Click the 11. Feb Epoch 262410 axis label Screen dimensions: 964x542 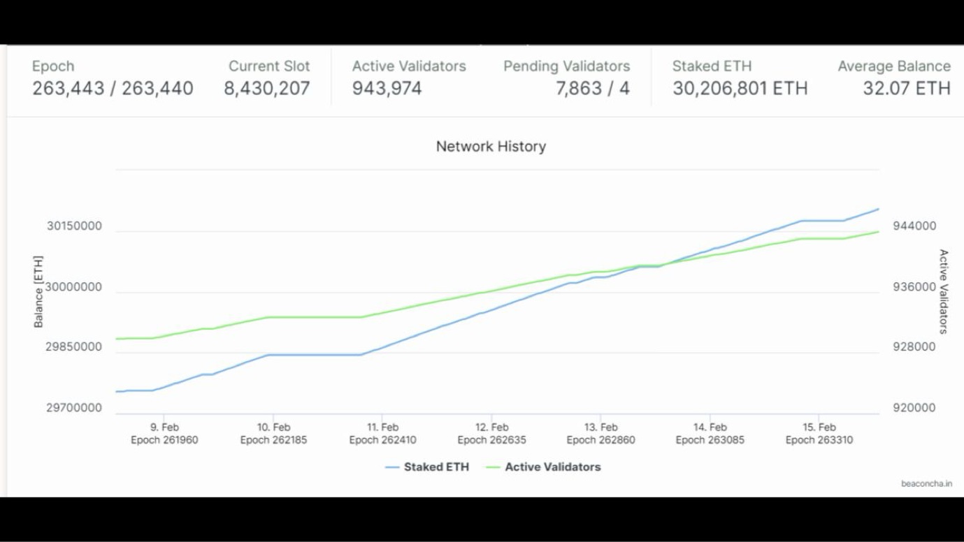point(382,433)
